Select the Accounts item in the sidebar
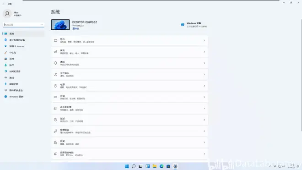The height and width of the screenshot is (170, 302). click(x=23, y=65)
